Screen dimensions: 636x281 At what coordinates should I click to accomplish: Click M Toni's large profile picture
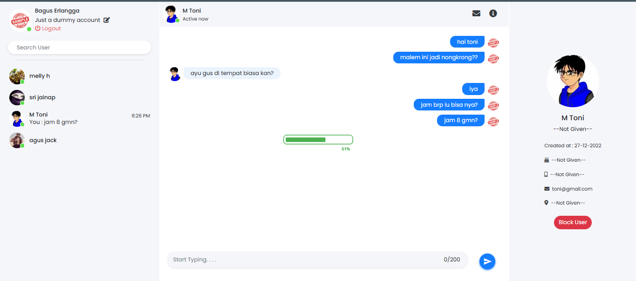(x=573, y=82)
